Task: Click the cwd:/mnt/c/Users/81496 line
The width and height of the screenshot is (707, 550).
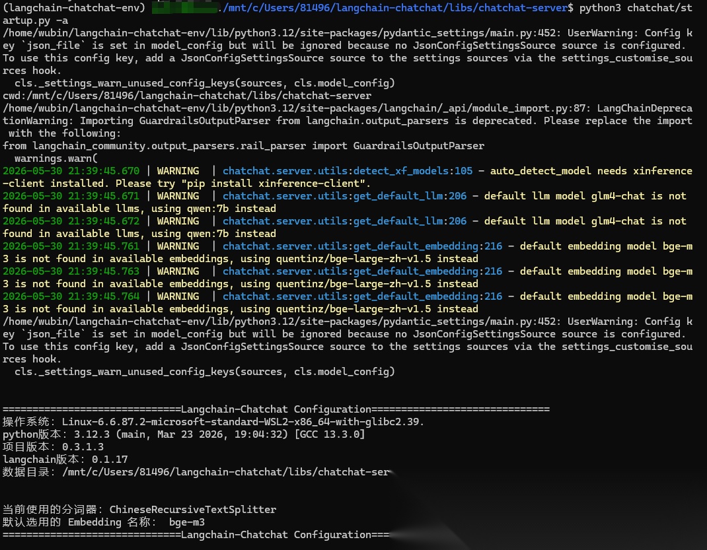Action: pyautogui.click(x=187, y=96)
